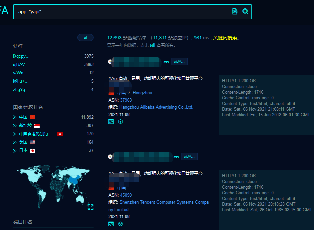Expand the 新加坡 country chevron
The width and height of the screenshot is (314, 230).
tap(15, 126)
